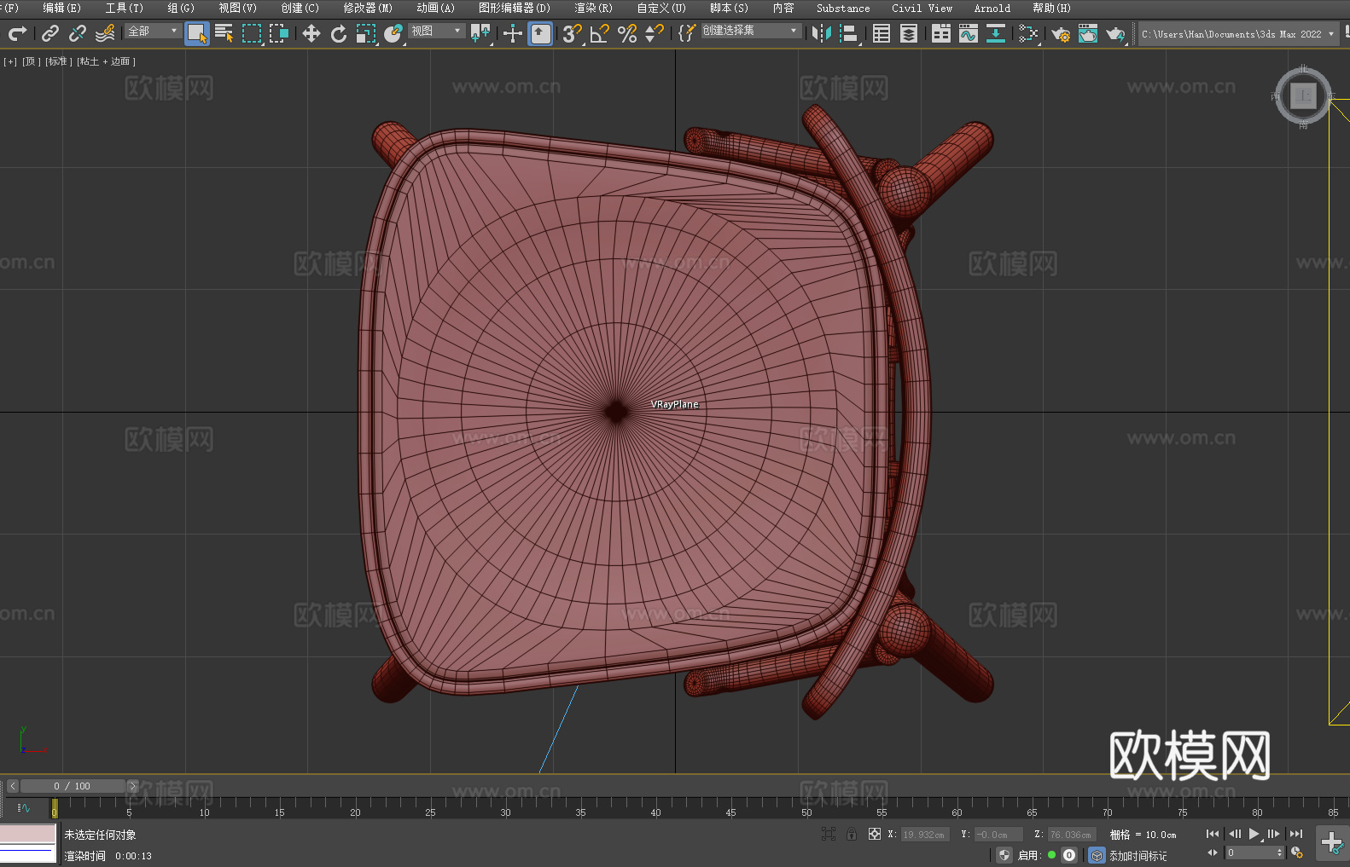Open the Arnold menu
Image resolution: width=1350 pixels, height=867 pixels.
click(x=992, y=8)
